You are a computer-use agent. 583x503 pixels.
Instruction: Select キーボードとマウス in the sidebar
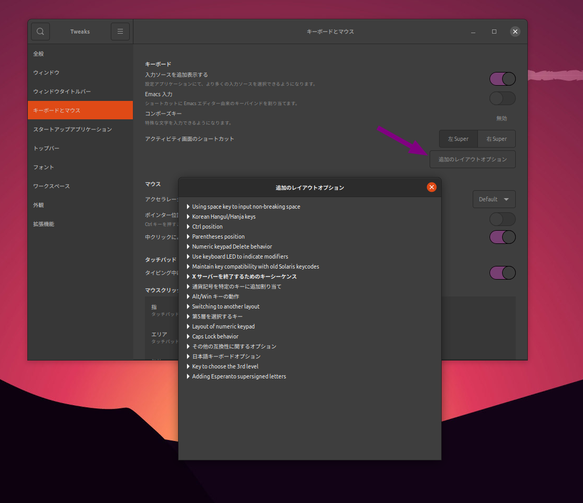point(80,110)
